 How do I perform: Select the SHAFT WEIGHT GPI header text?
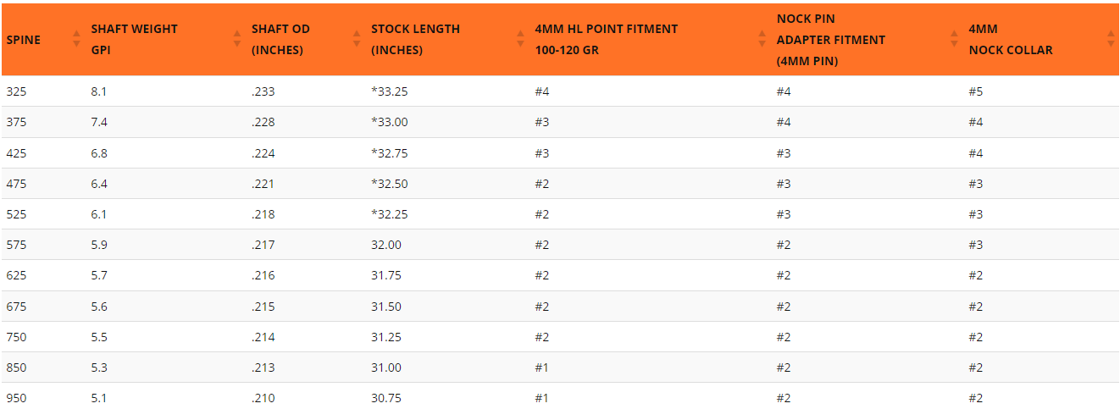click(x=134, y=40)
